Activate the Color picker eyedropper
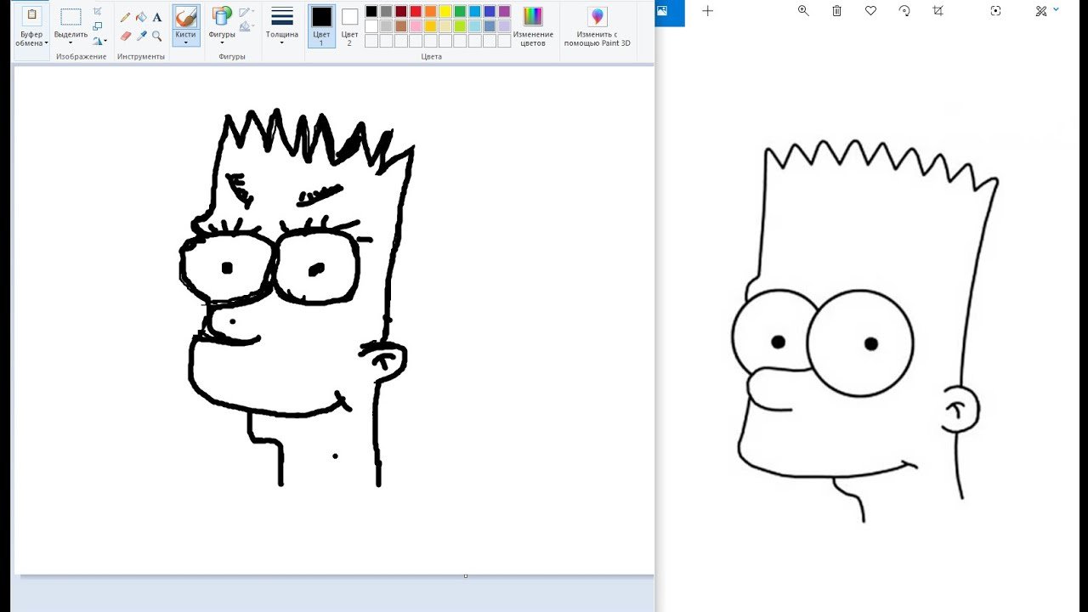 [x=141, y=37]
